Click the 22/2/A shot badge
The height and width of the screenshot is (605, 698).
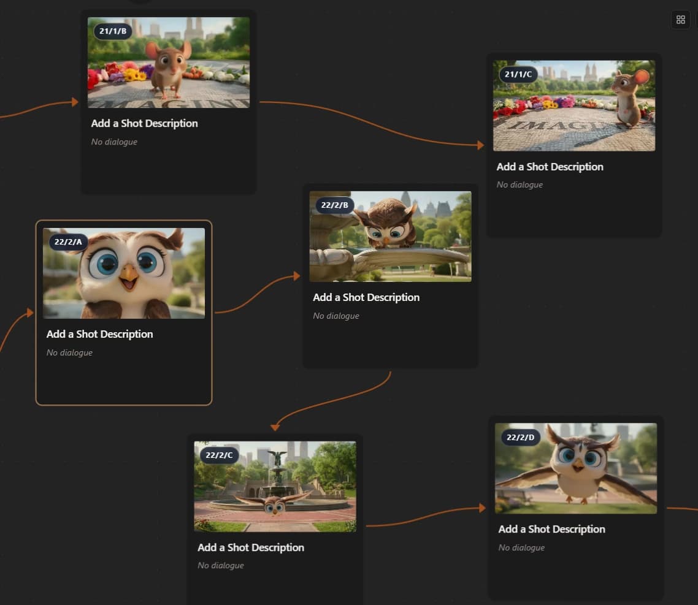[67, 242]
